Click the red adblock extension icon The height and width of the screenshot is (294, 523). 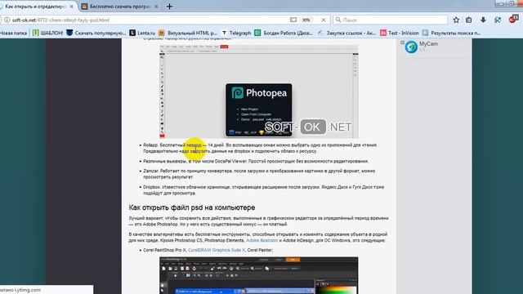coord(513,20)
